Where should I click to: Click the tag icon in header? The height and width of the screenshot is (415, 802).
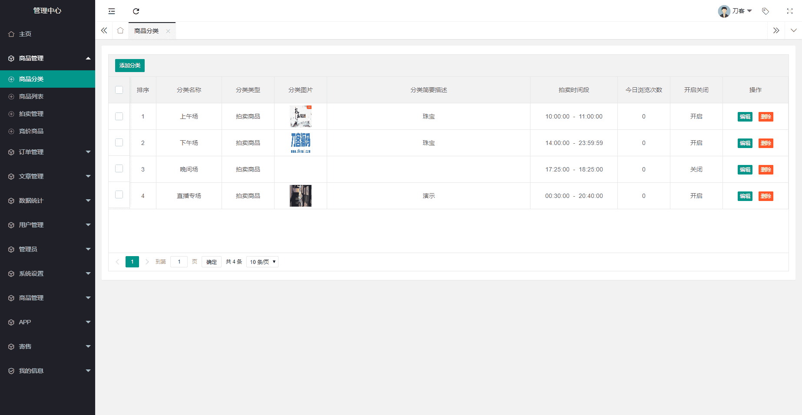pos(766,11)
